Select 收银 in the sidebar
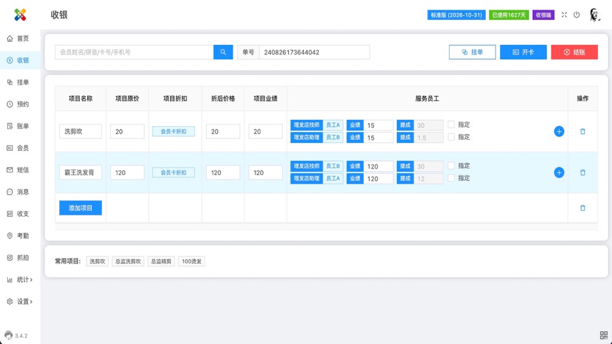 [20, 60]
